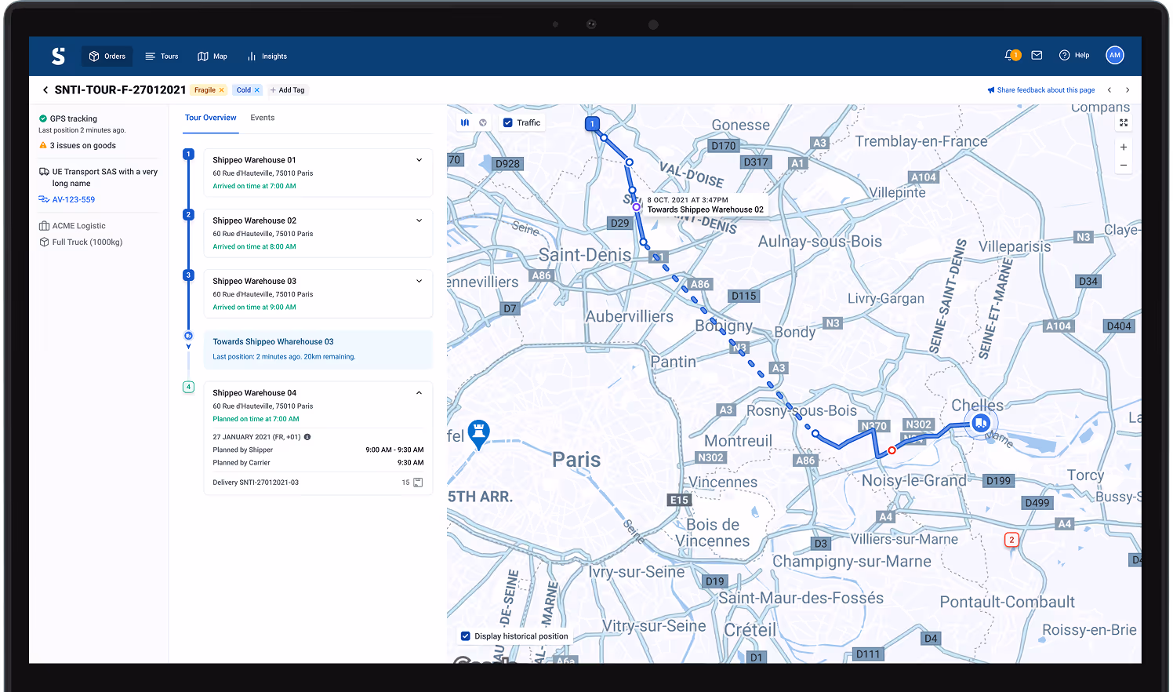Switch to the Events tab
Image resolution: width=1173 pixels, height=692 pixels.
coord(263,118)
